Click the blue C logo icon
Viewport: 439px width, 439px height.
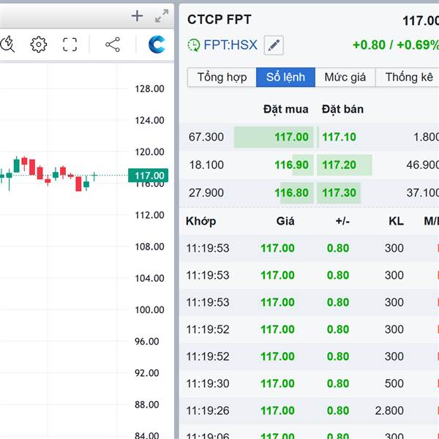pyautogui.click(x=157, y=44)
